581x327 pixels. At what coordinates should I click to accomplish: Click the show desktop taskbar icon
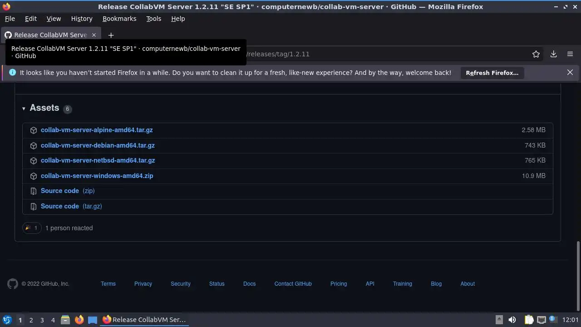(93, 320)
